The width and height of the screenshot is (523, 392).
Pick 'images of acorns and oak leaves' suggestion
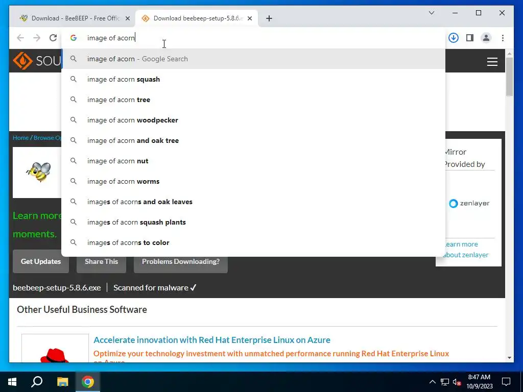pyautogui.click(x=253, y=202)
